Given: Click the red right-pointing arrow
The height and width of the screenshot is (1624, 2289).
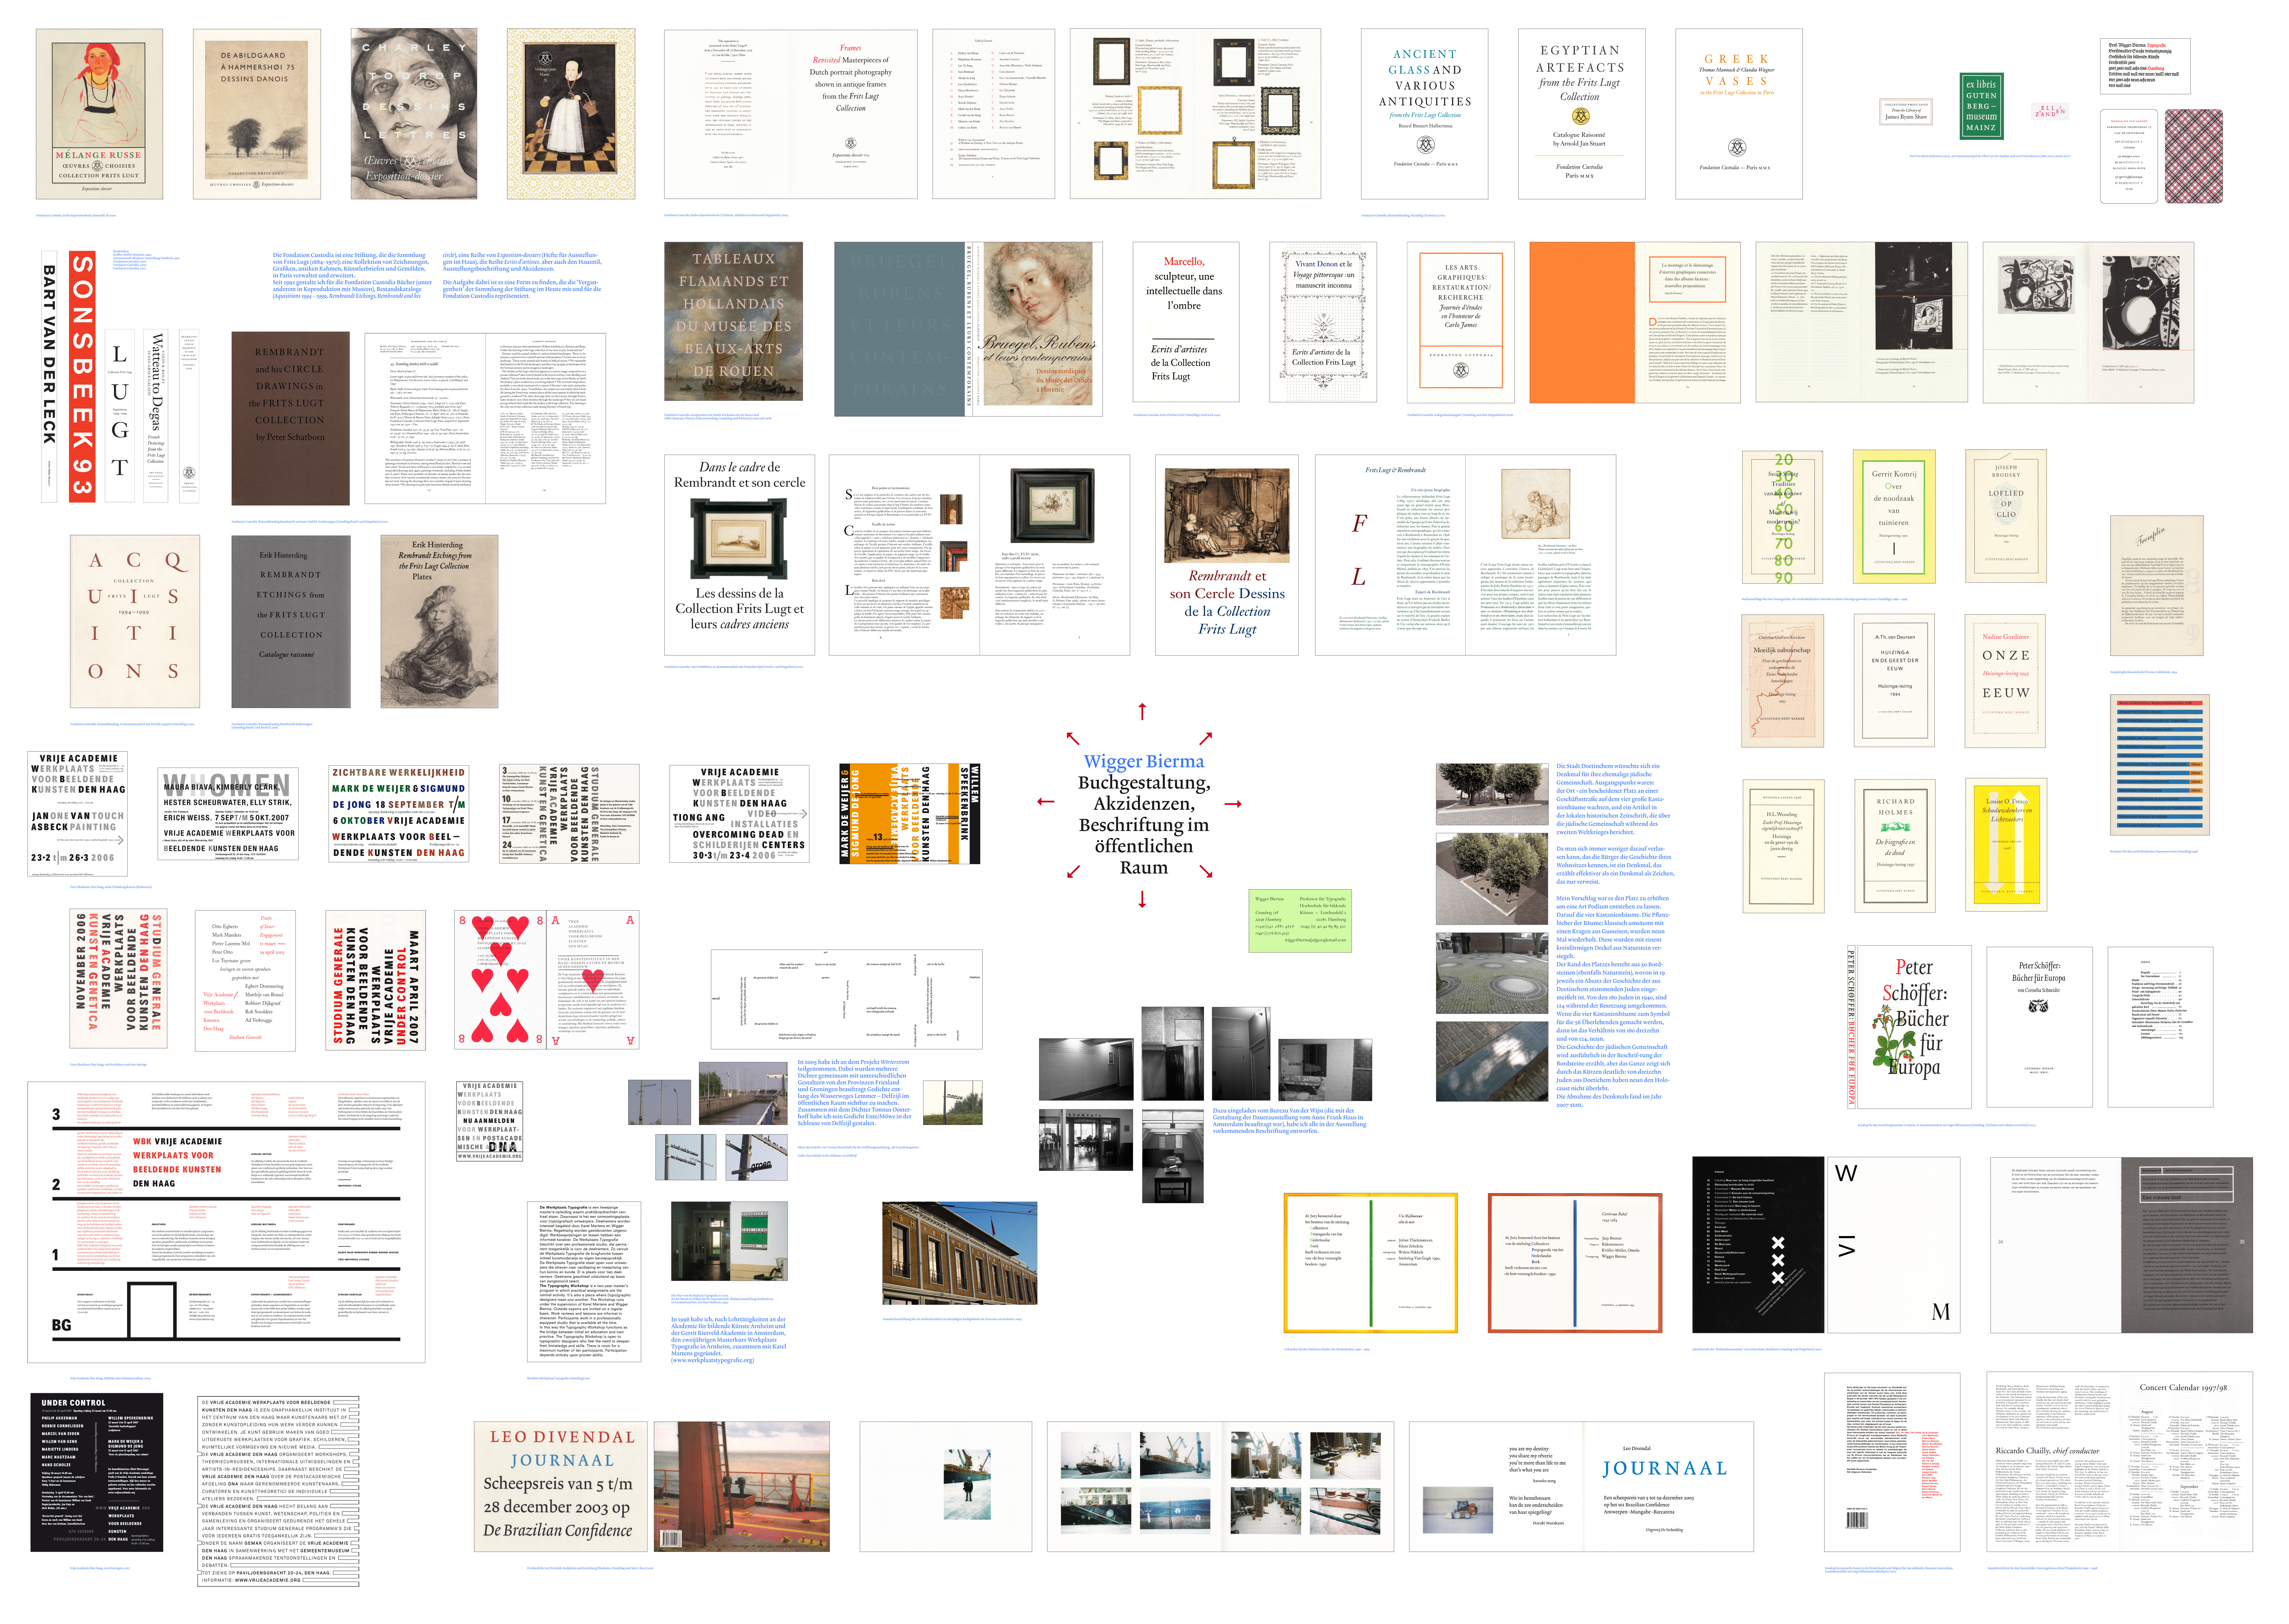Looking at the screenshot, I should coord(1233,804).
